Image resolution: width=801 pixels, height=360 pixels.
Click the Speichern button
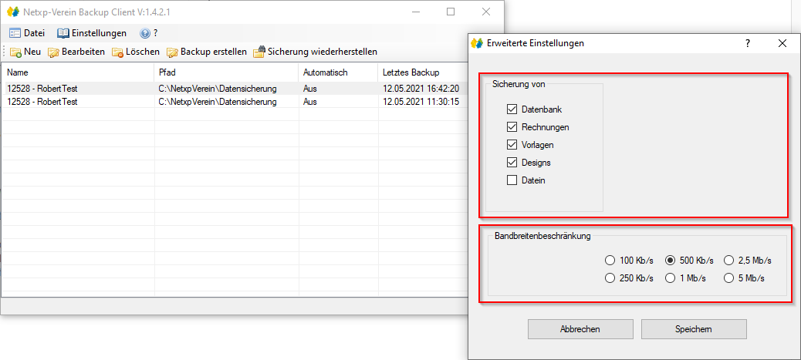(694, 329)
